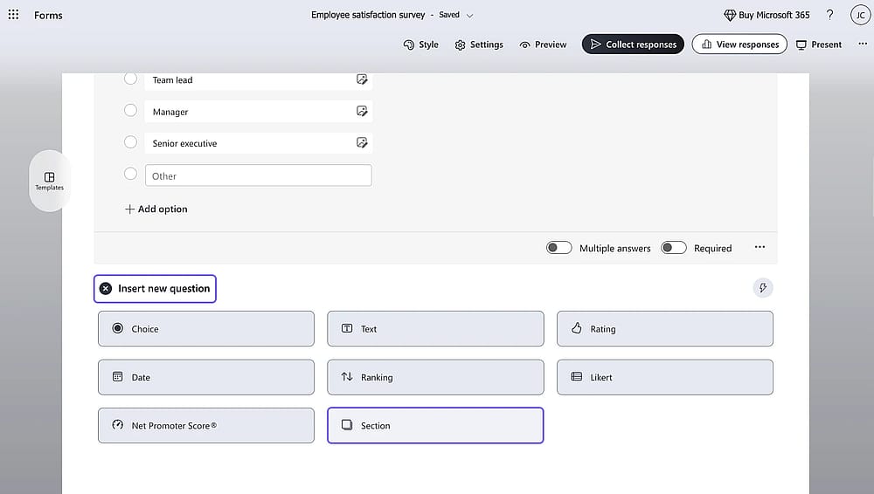Image resolution: width=874 pixels, height=494 pixels.
Task: Add image to Senior executive option
Action: pyautogui.click(x=362, y=143)
